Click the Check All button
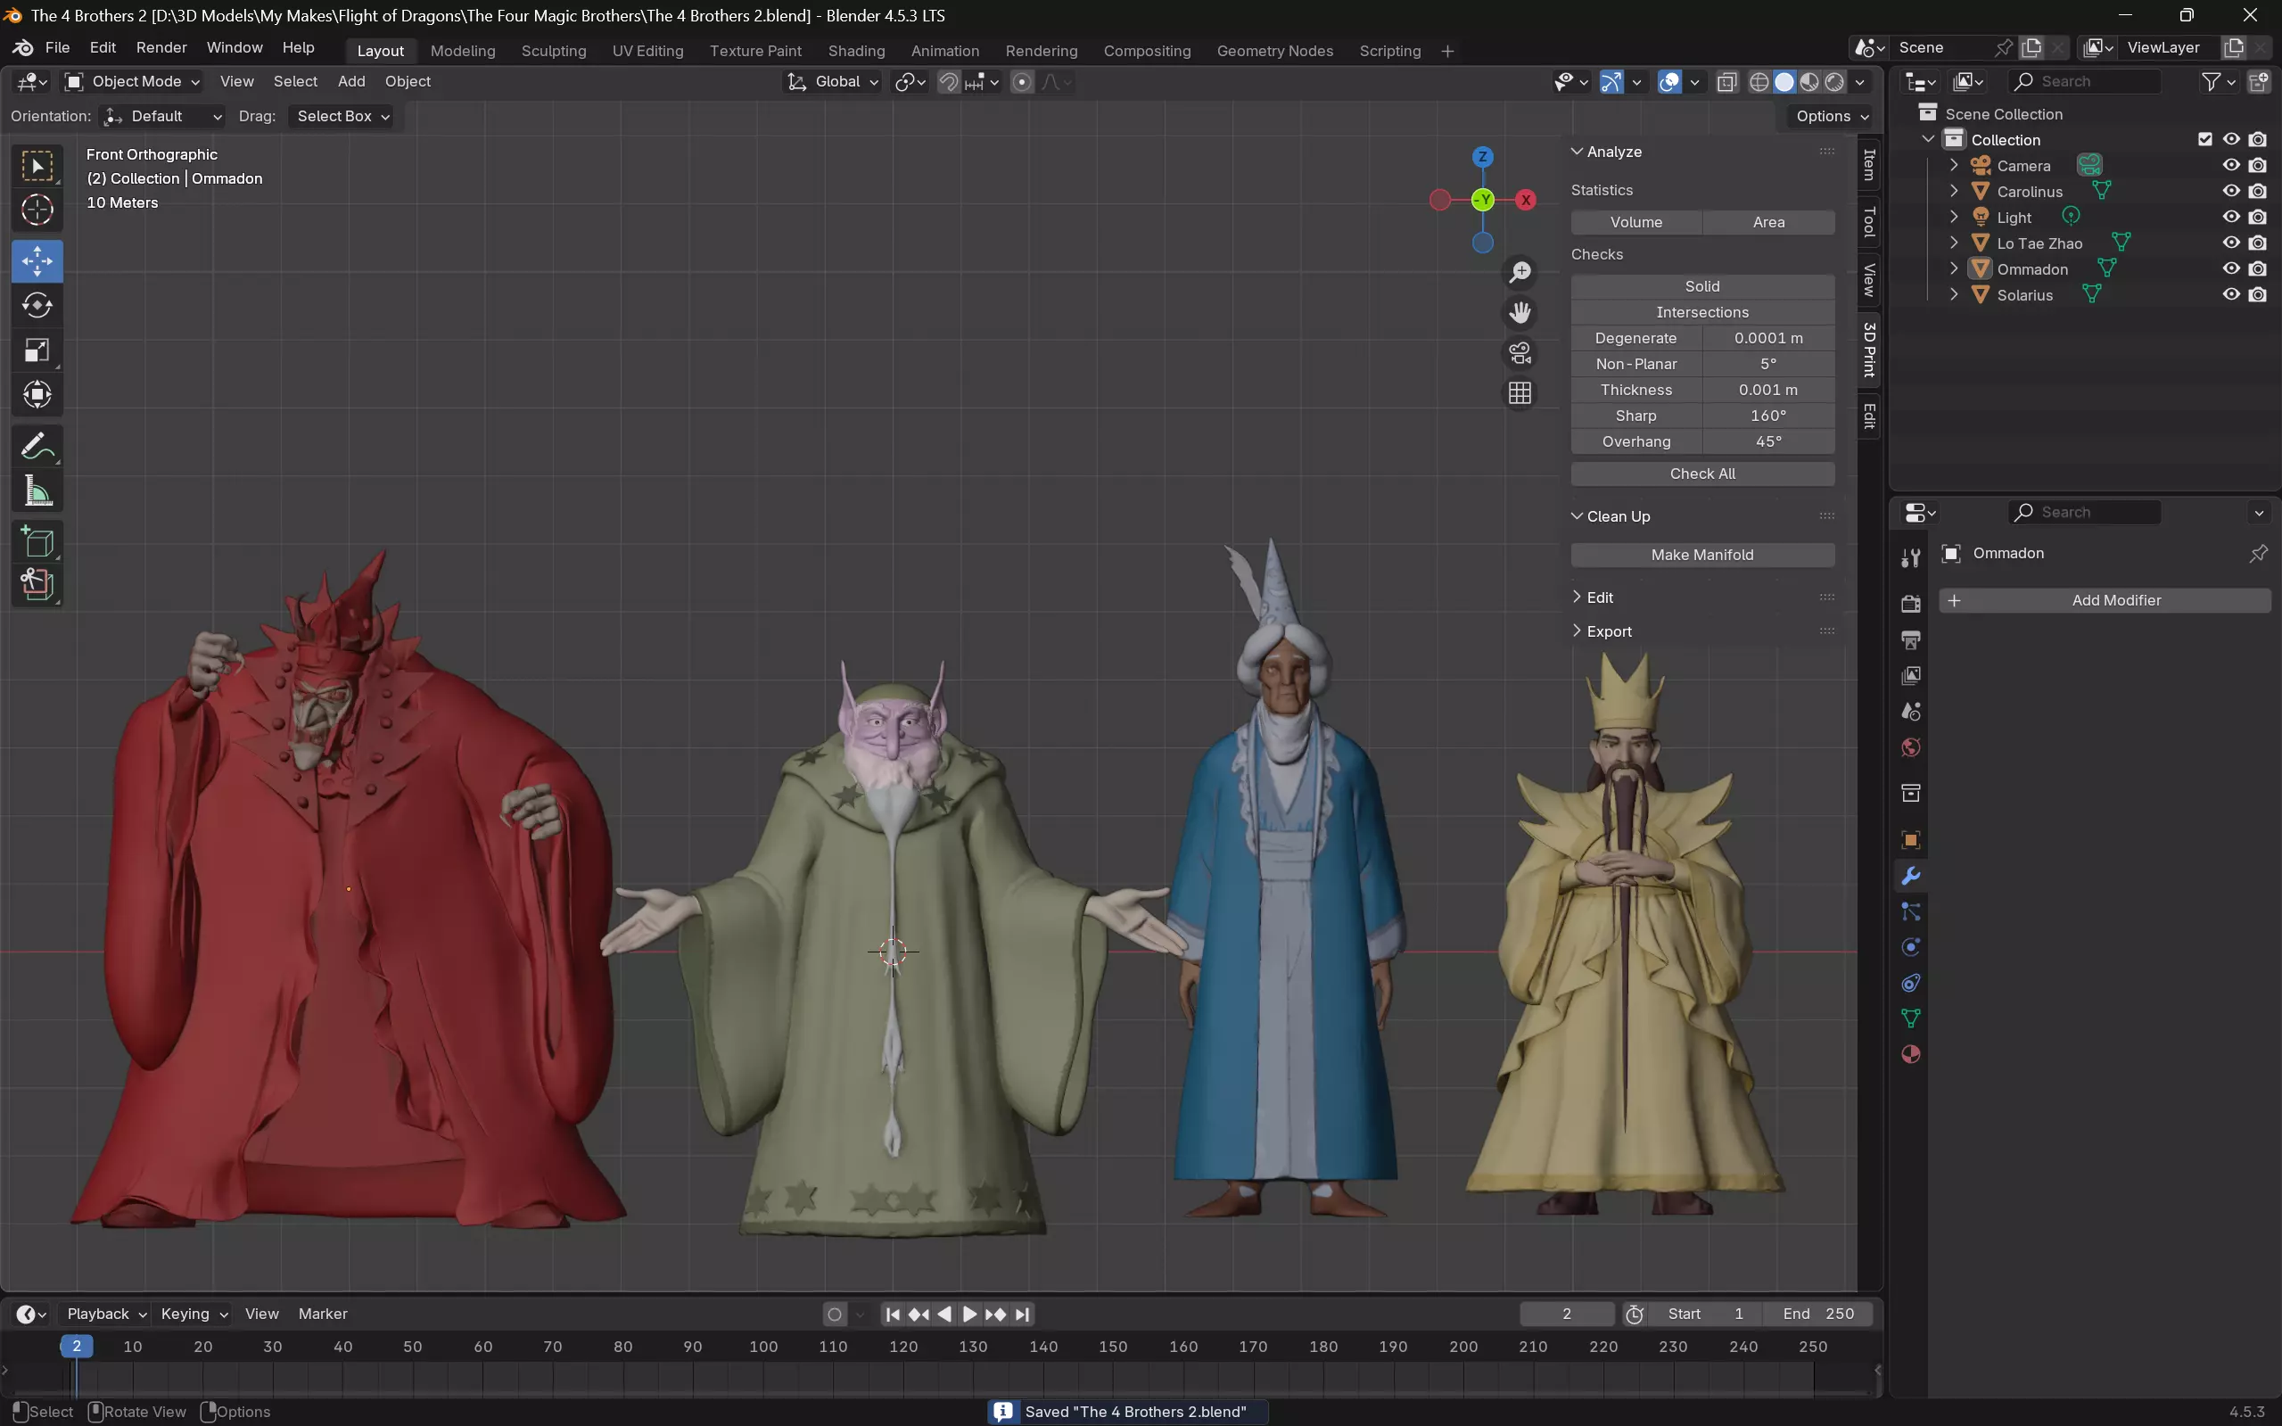Screen dimensions: 2282x1426 click(x=1702, y=474)
